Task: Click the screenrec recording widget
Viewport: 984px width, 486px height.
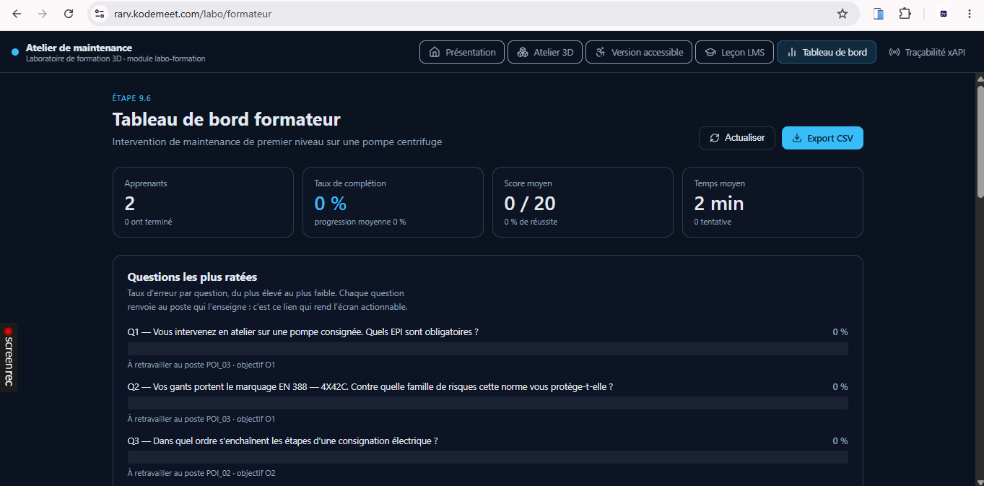Action: tap(9, 357)
